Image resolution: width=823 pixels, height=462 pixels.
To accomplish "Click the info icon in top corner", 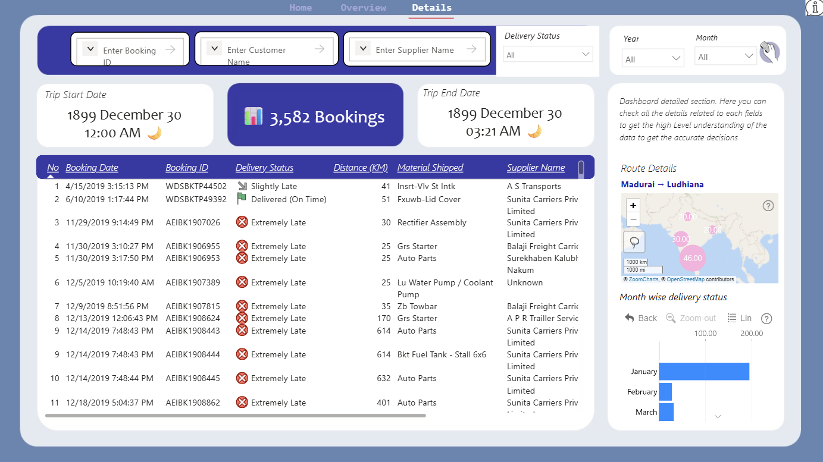I will pos(815,8).
